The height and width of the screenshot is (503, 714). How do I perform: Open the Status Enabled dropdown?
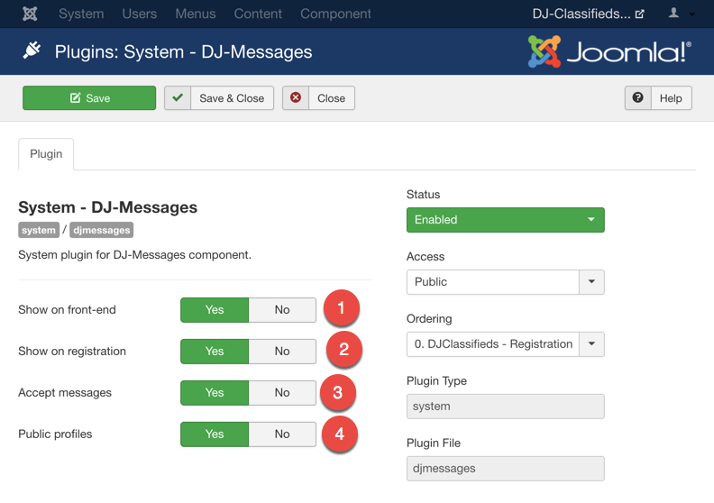pos(506,220)
